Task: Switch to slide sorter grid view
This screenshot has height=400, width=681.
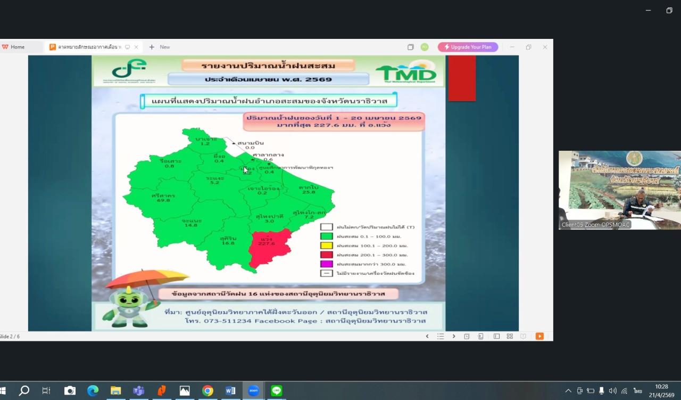Action: tap(510, 336)
